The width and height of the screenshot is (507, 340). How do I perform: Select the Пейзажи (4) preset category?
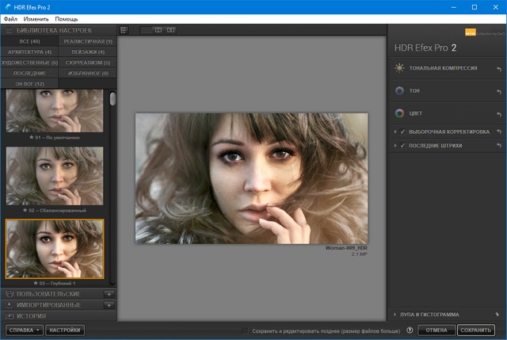point(87,52)
